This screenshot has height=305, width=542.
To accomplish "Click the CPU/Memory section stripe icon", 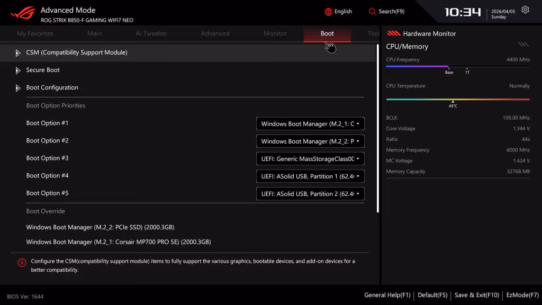I will [x=523, y=44].
